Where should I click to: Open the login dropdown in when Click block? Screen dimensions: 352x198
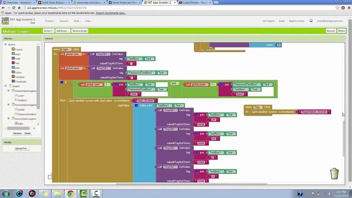67,49
